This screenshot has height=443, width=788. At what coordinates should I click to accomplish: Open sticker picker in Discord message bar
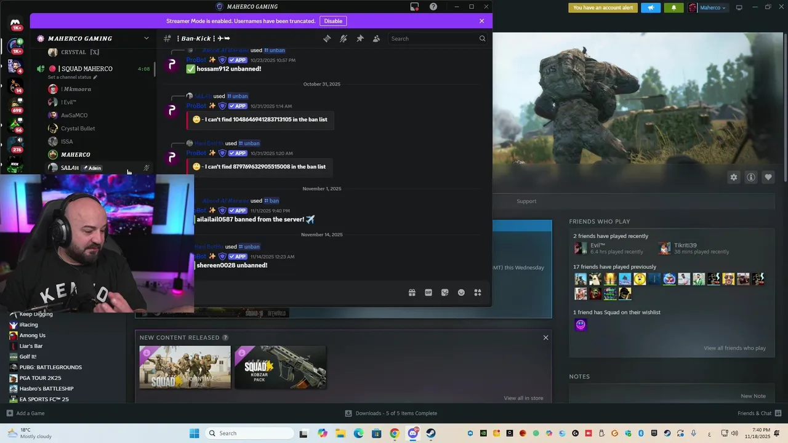[x=444, y=293]
